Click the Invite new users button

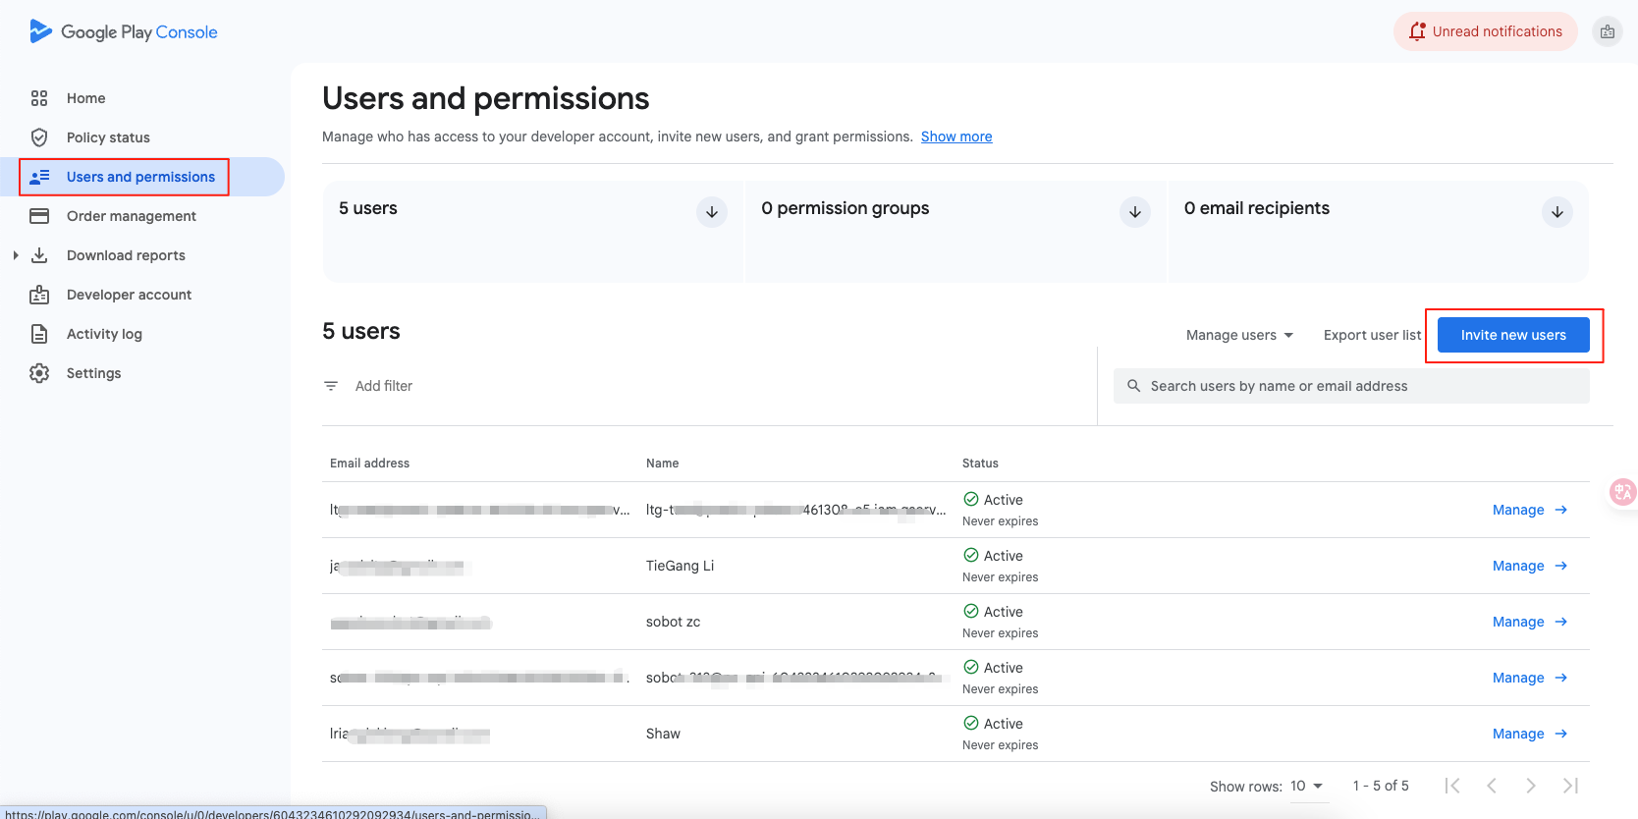click(x=1512, y=335)
